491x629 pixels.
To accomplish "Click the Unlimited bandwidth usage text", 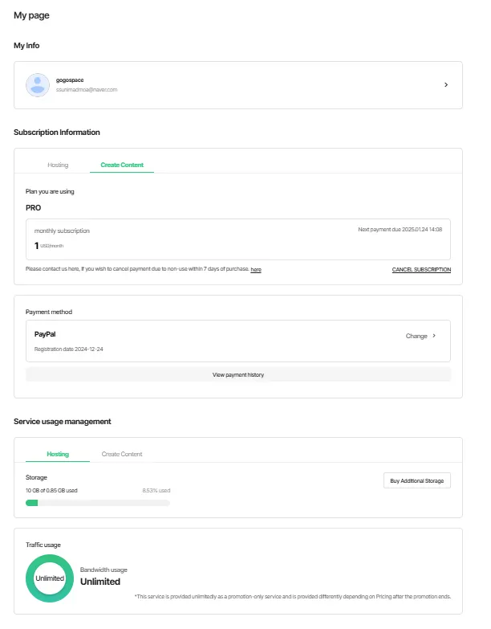I will point(100,582).
